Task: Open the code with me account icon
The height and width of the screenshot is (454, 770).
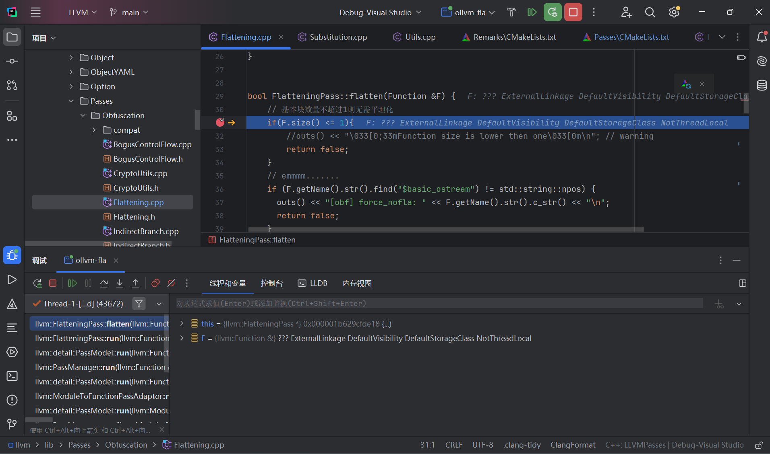Action: tap(626, 12)
